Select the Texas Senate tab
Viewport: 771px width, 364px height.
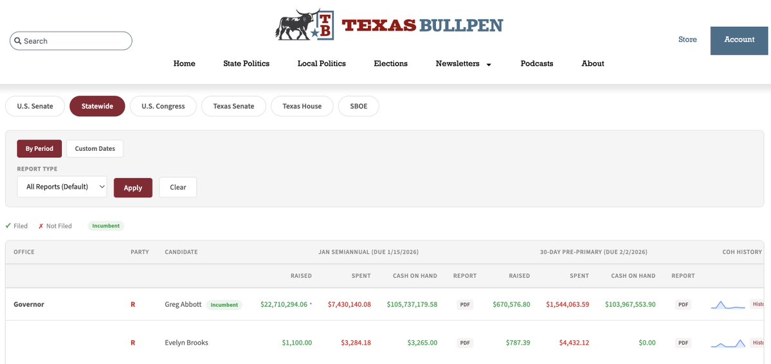233,106
